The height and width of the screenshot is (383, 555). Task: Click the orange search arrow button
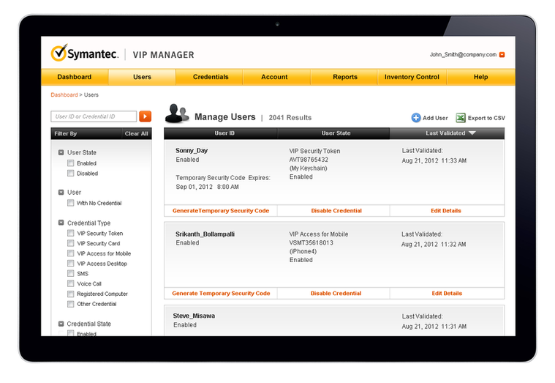tap(145, 116)
